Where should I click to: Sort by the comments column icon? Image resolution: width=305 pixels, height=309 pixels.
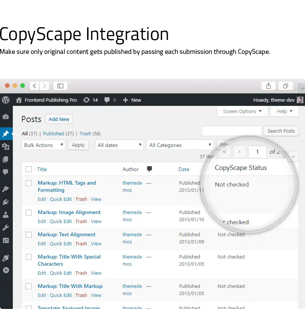149,169
